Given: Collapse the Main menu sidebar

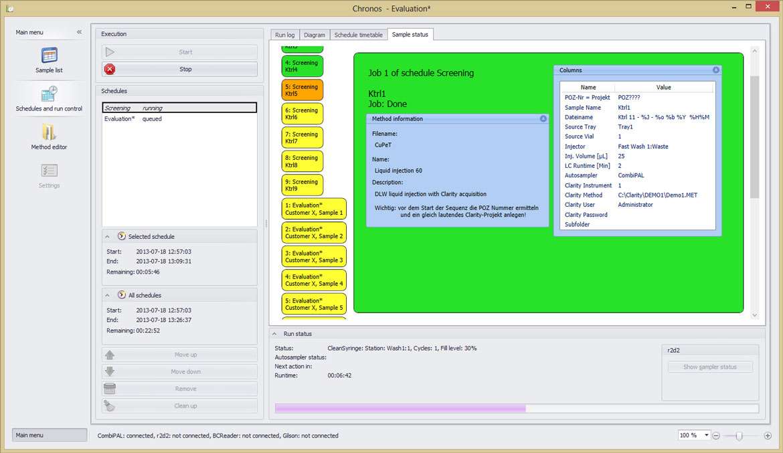Looking at the screenshot, I should click(79, 32).
